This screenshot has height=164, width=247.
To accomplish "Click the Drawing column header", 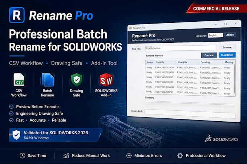I will 210,62.
